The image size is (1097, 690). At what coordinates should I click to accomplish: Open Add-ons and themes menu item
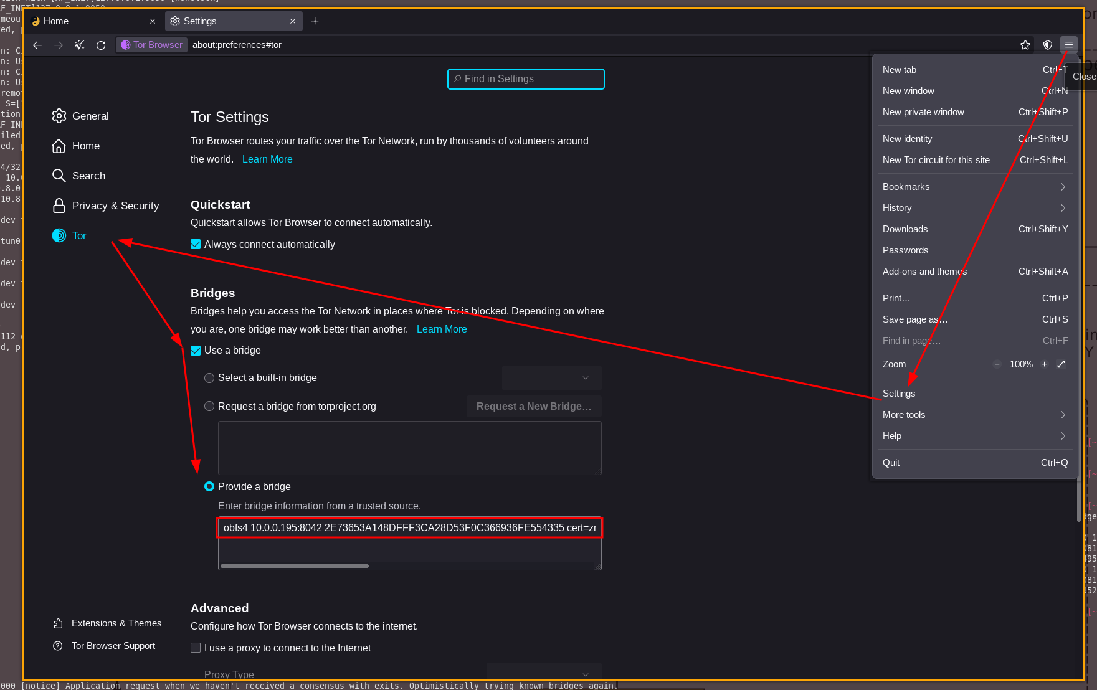pos(975,272)
